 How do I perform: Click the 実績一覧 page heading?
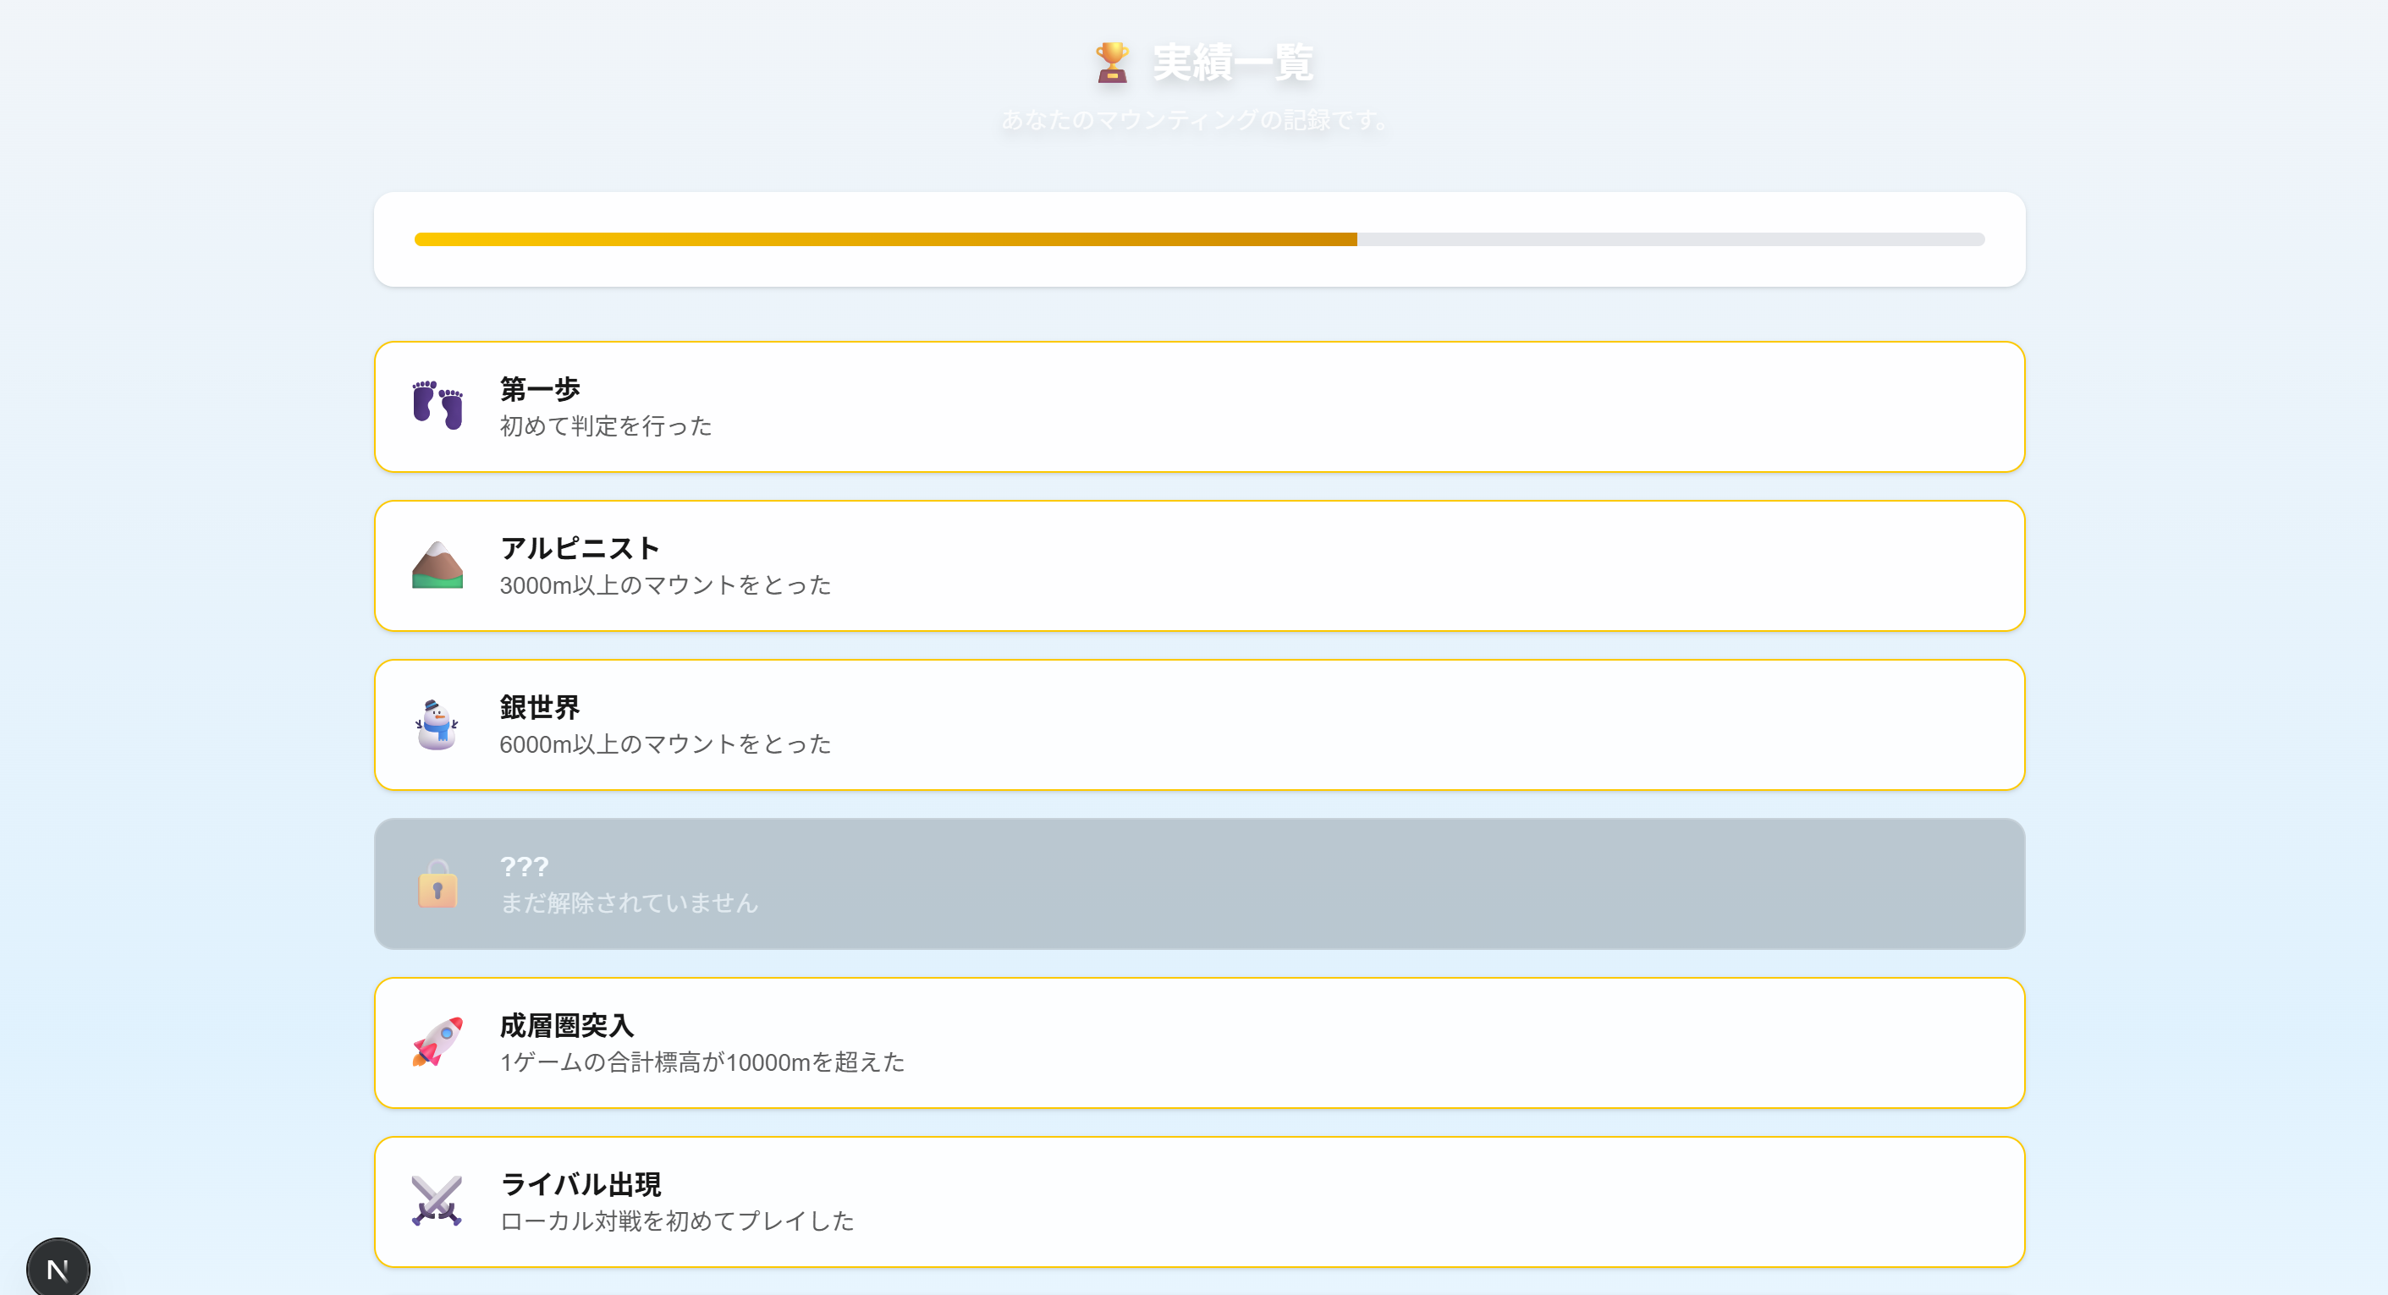point(1232,63)
